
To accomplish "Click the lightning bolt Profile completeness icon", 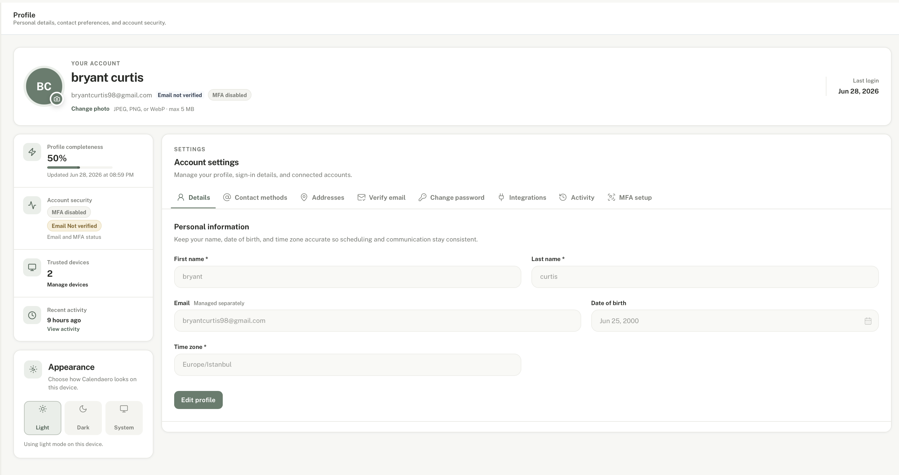I will (32, 152).
